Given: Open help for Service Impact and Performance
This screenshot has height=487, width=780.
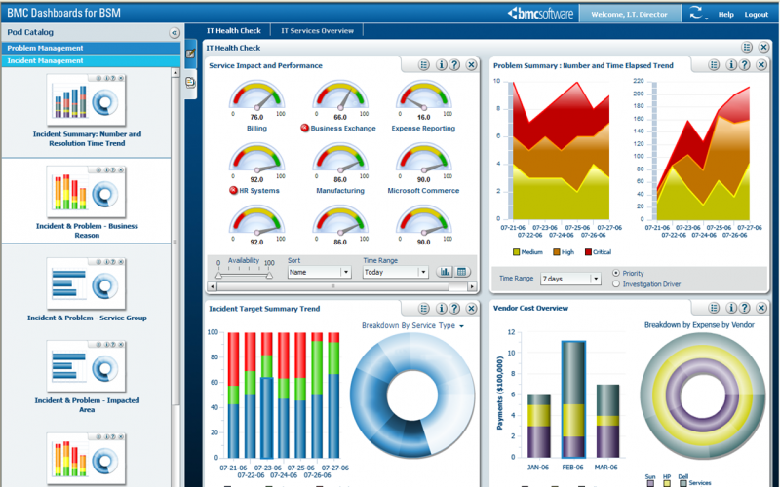Looking at the screenshot, I should point(454,64).
